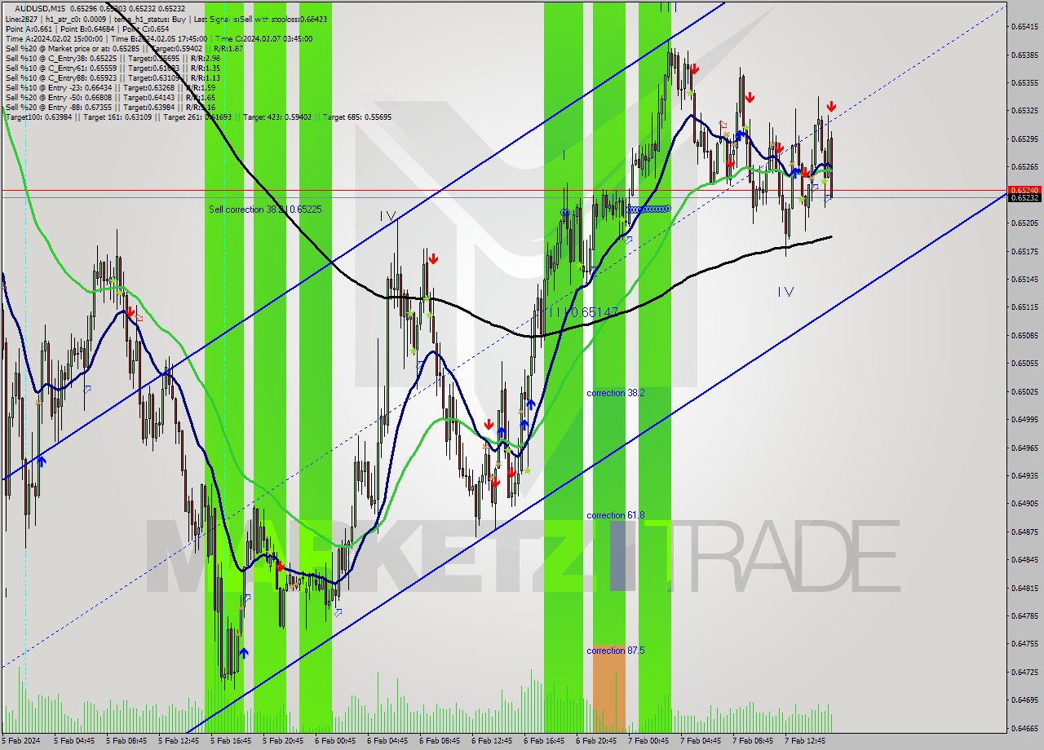Click the '5 Feb 2024' time axis label

tap(21, 741)
